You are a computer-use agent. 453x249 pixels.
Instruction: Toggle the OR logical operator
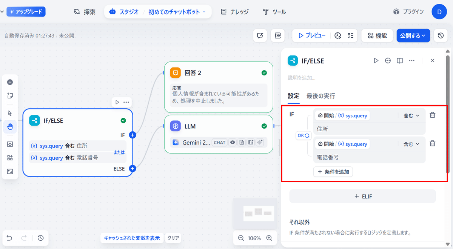tap(304, 135)
